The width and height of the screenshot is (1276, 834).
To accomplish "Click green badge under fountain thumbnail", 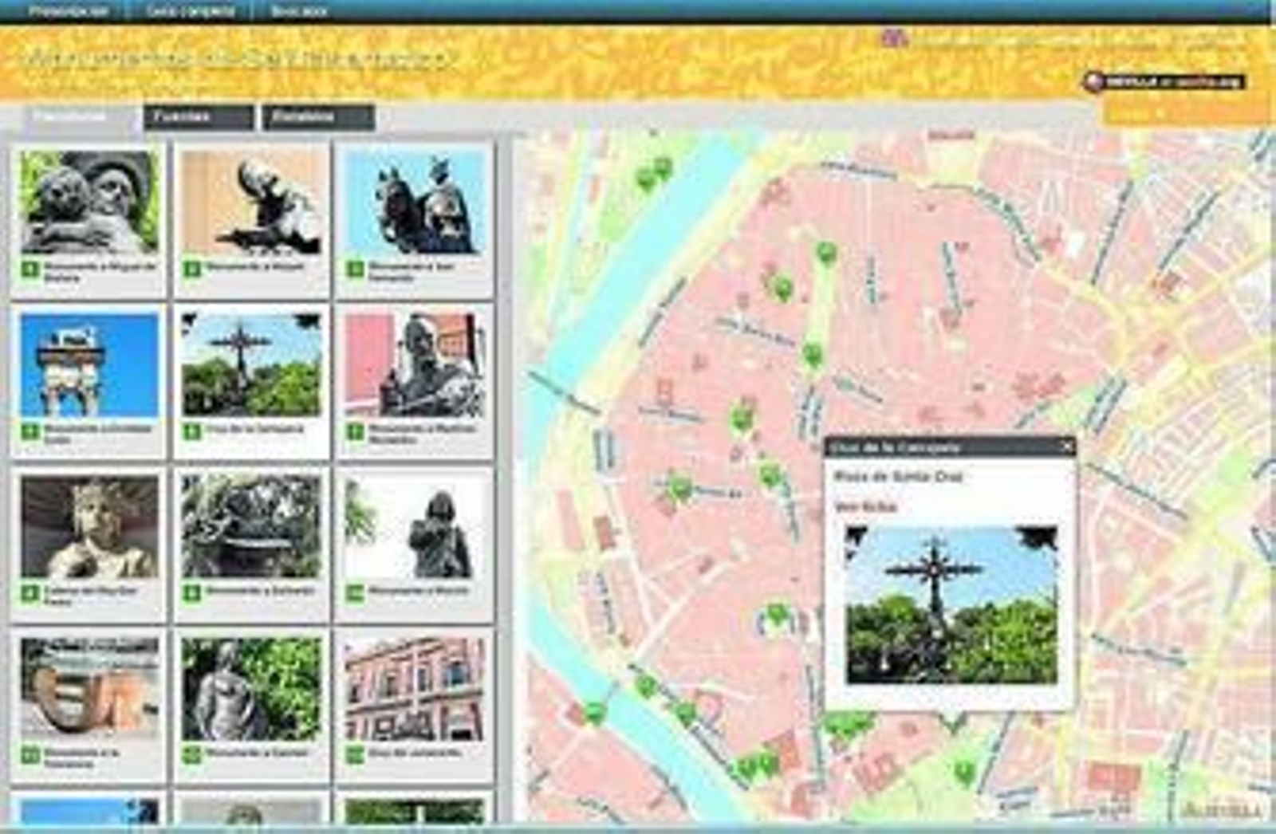I will pyautogui.click(x=191, y=593).
